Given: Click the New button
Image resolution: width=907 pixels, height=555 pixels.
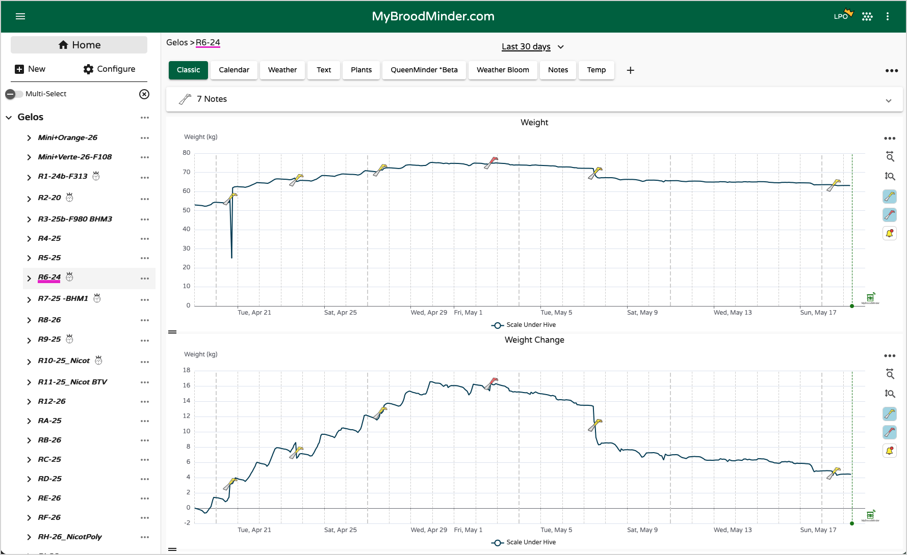Looking at the screenshot, I should point(30,69).
